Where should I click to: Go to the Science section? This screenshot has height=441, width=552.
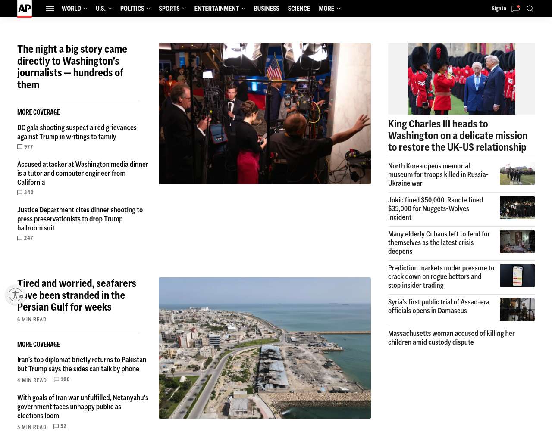pyautogui.click(x=299, y=9)
